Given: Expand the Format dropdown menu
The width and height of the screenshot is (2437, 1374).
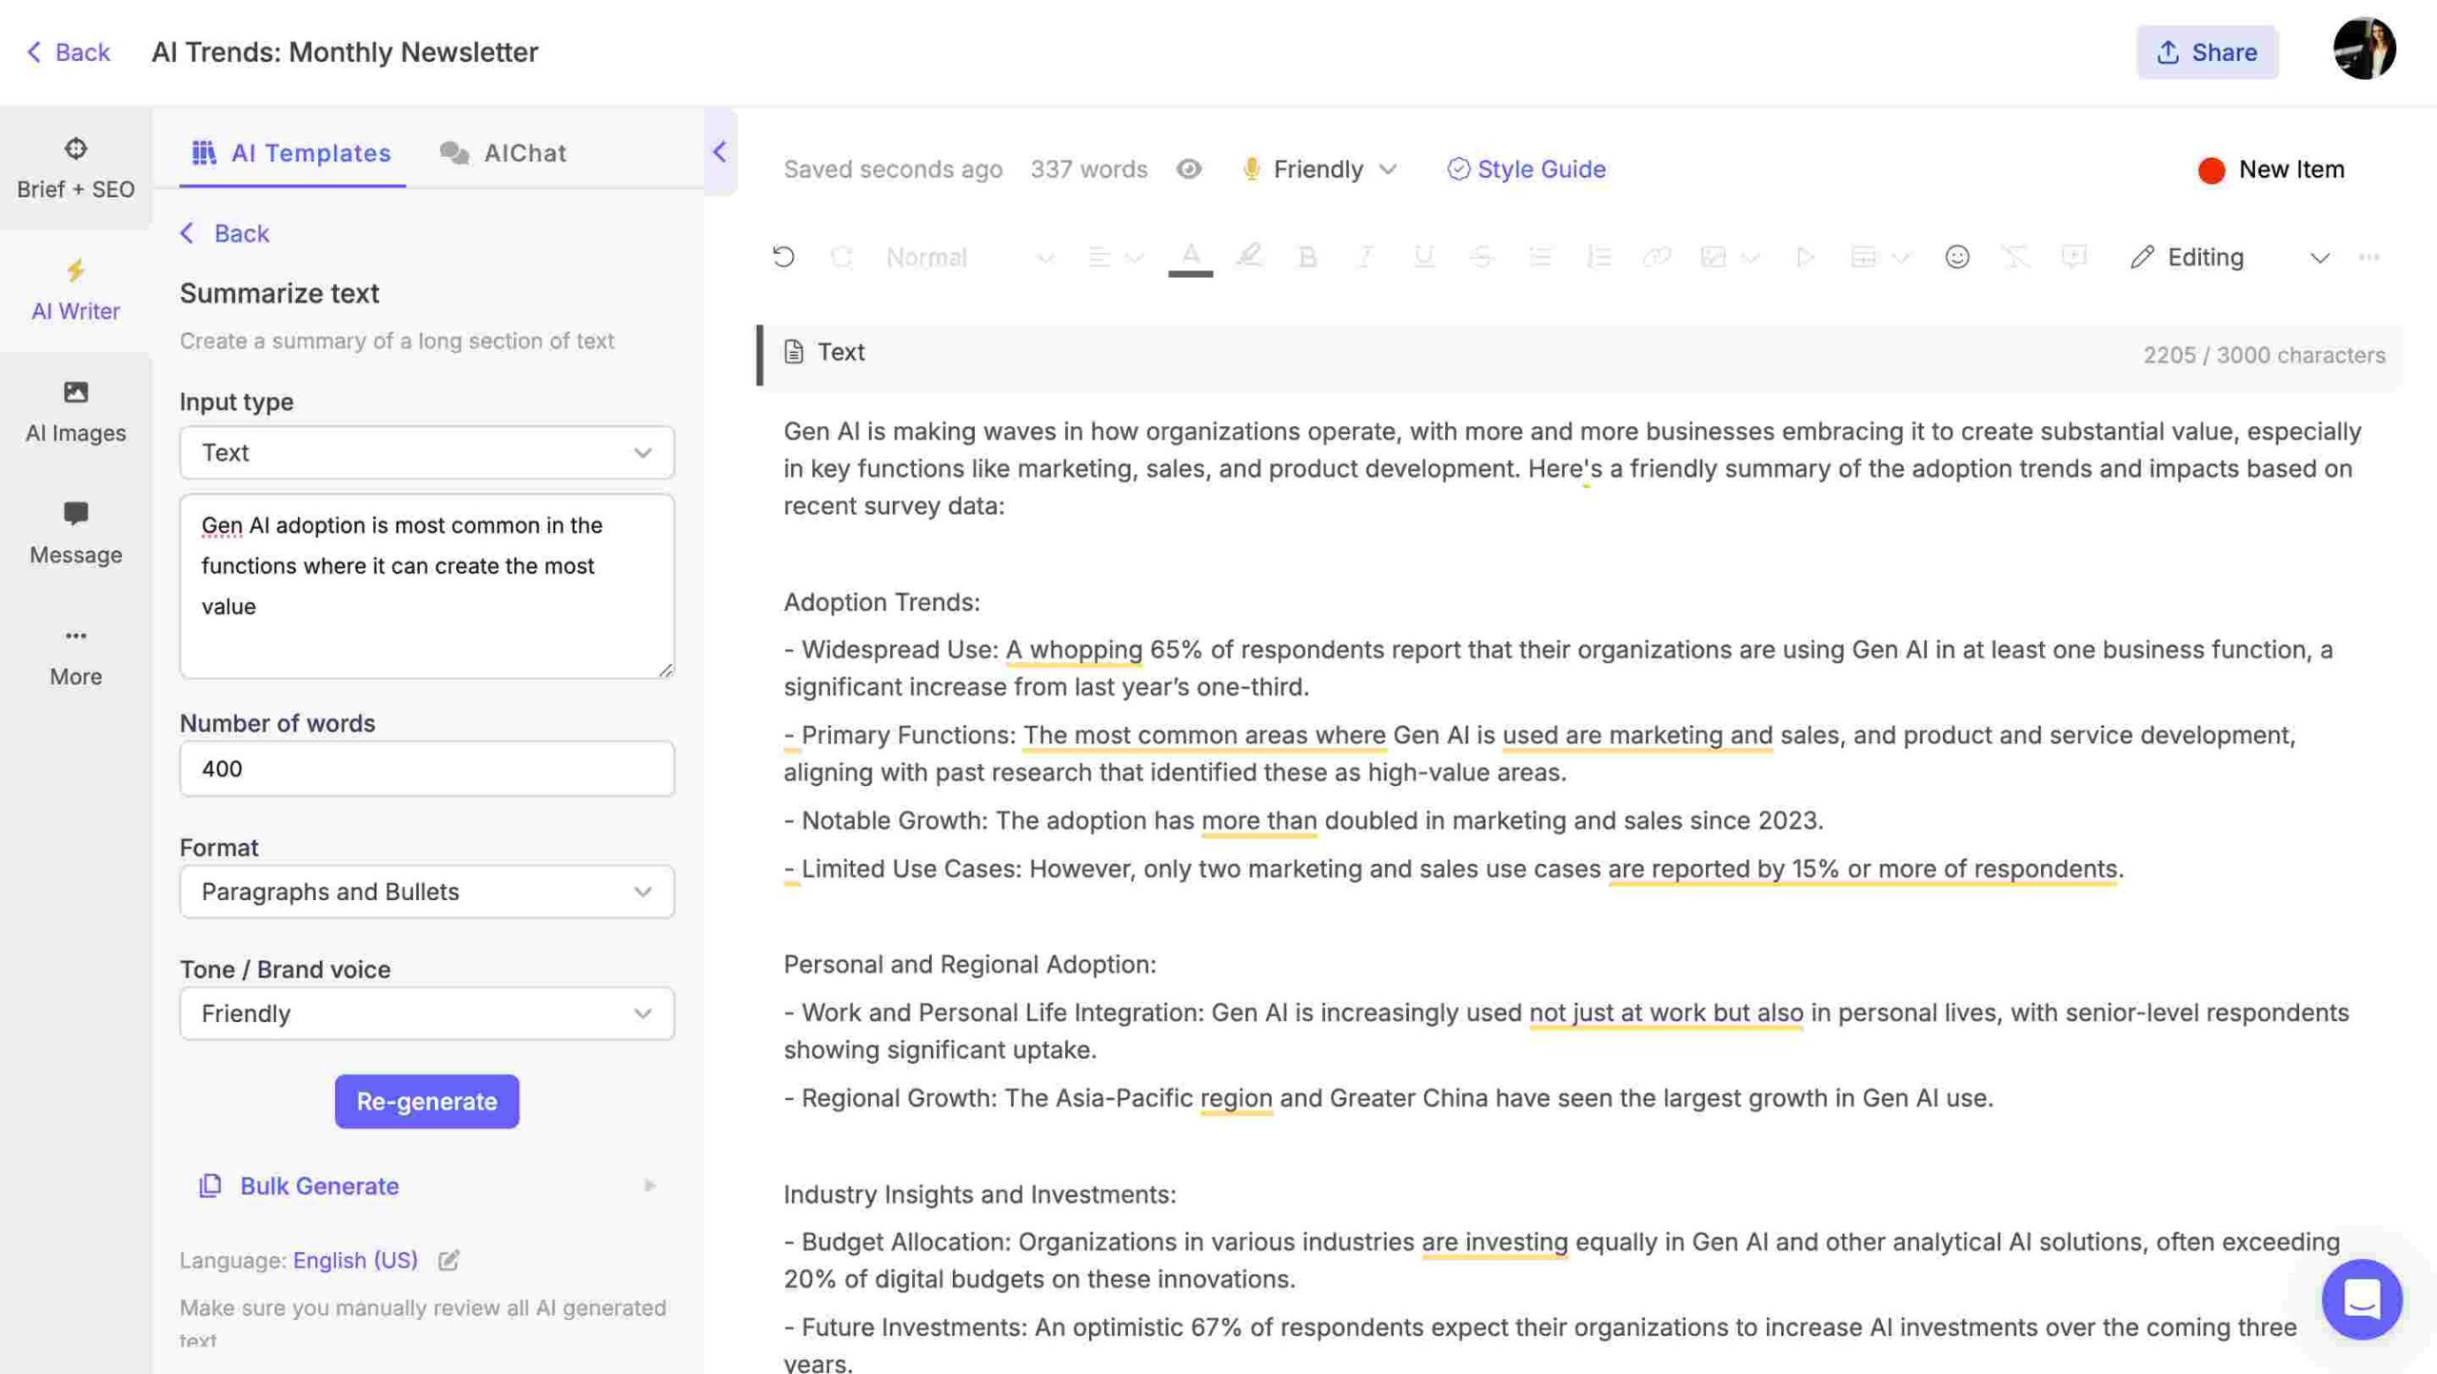Looking at the screenshot, I should pos(641,891).
